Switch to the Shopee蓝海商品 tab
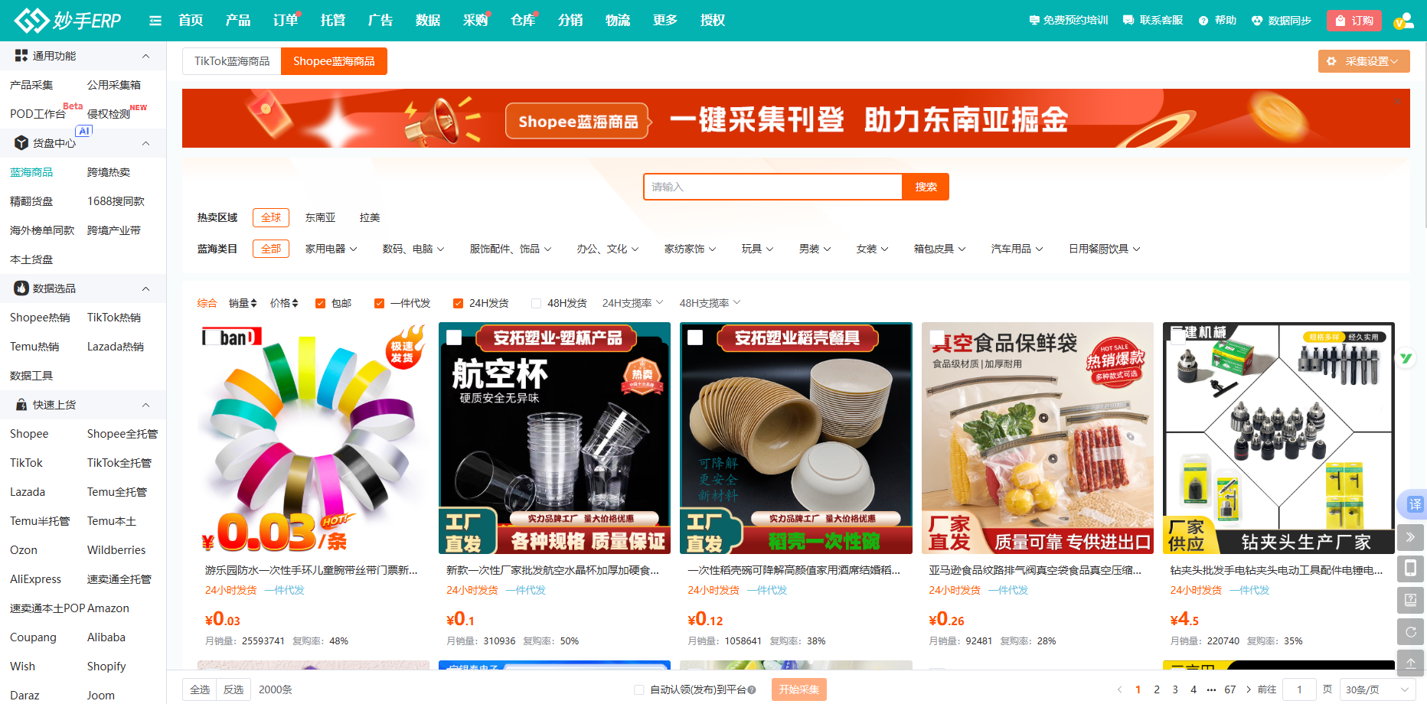This screenshot has width=1427, height=704. 334,61
